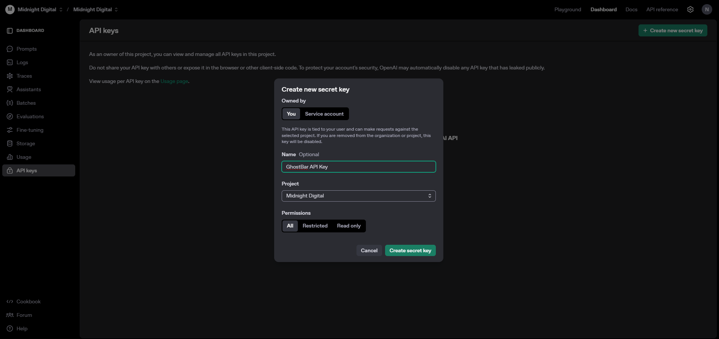Switch to the Playground tab
The height and width of the screenshot is (339, 719).
[x=567, y=9]
